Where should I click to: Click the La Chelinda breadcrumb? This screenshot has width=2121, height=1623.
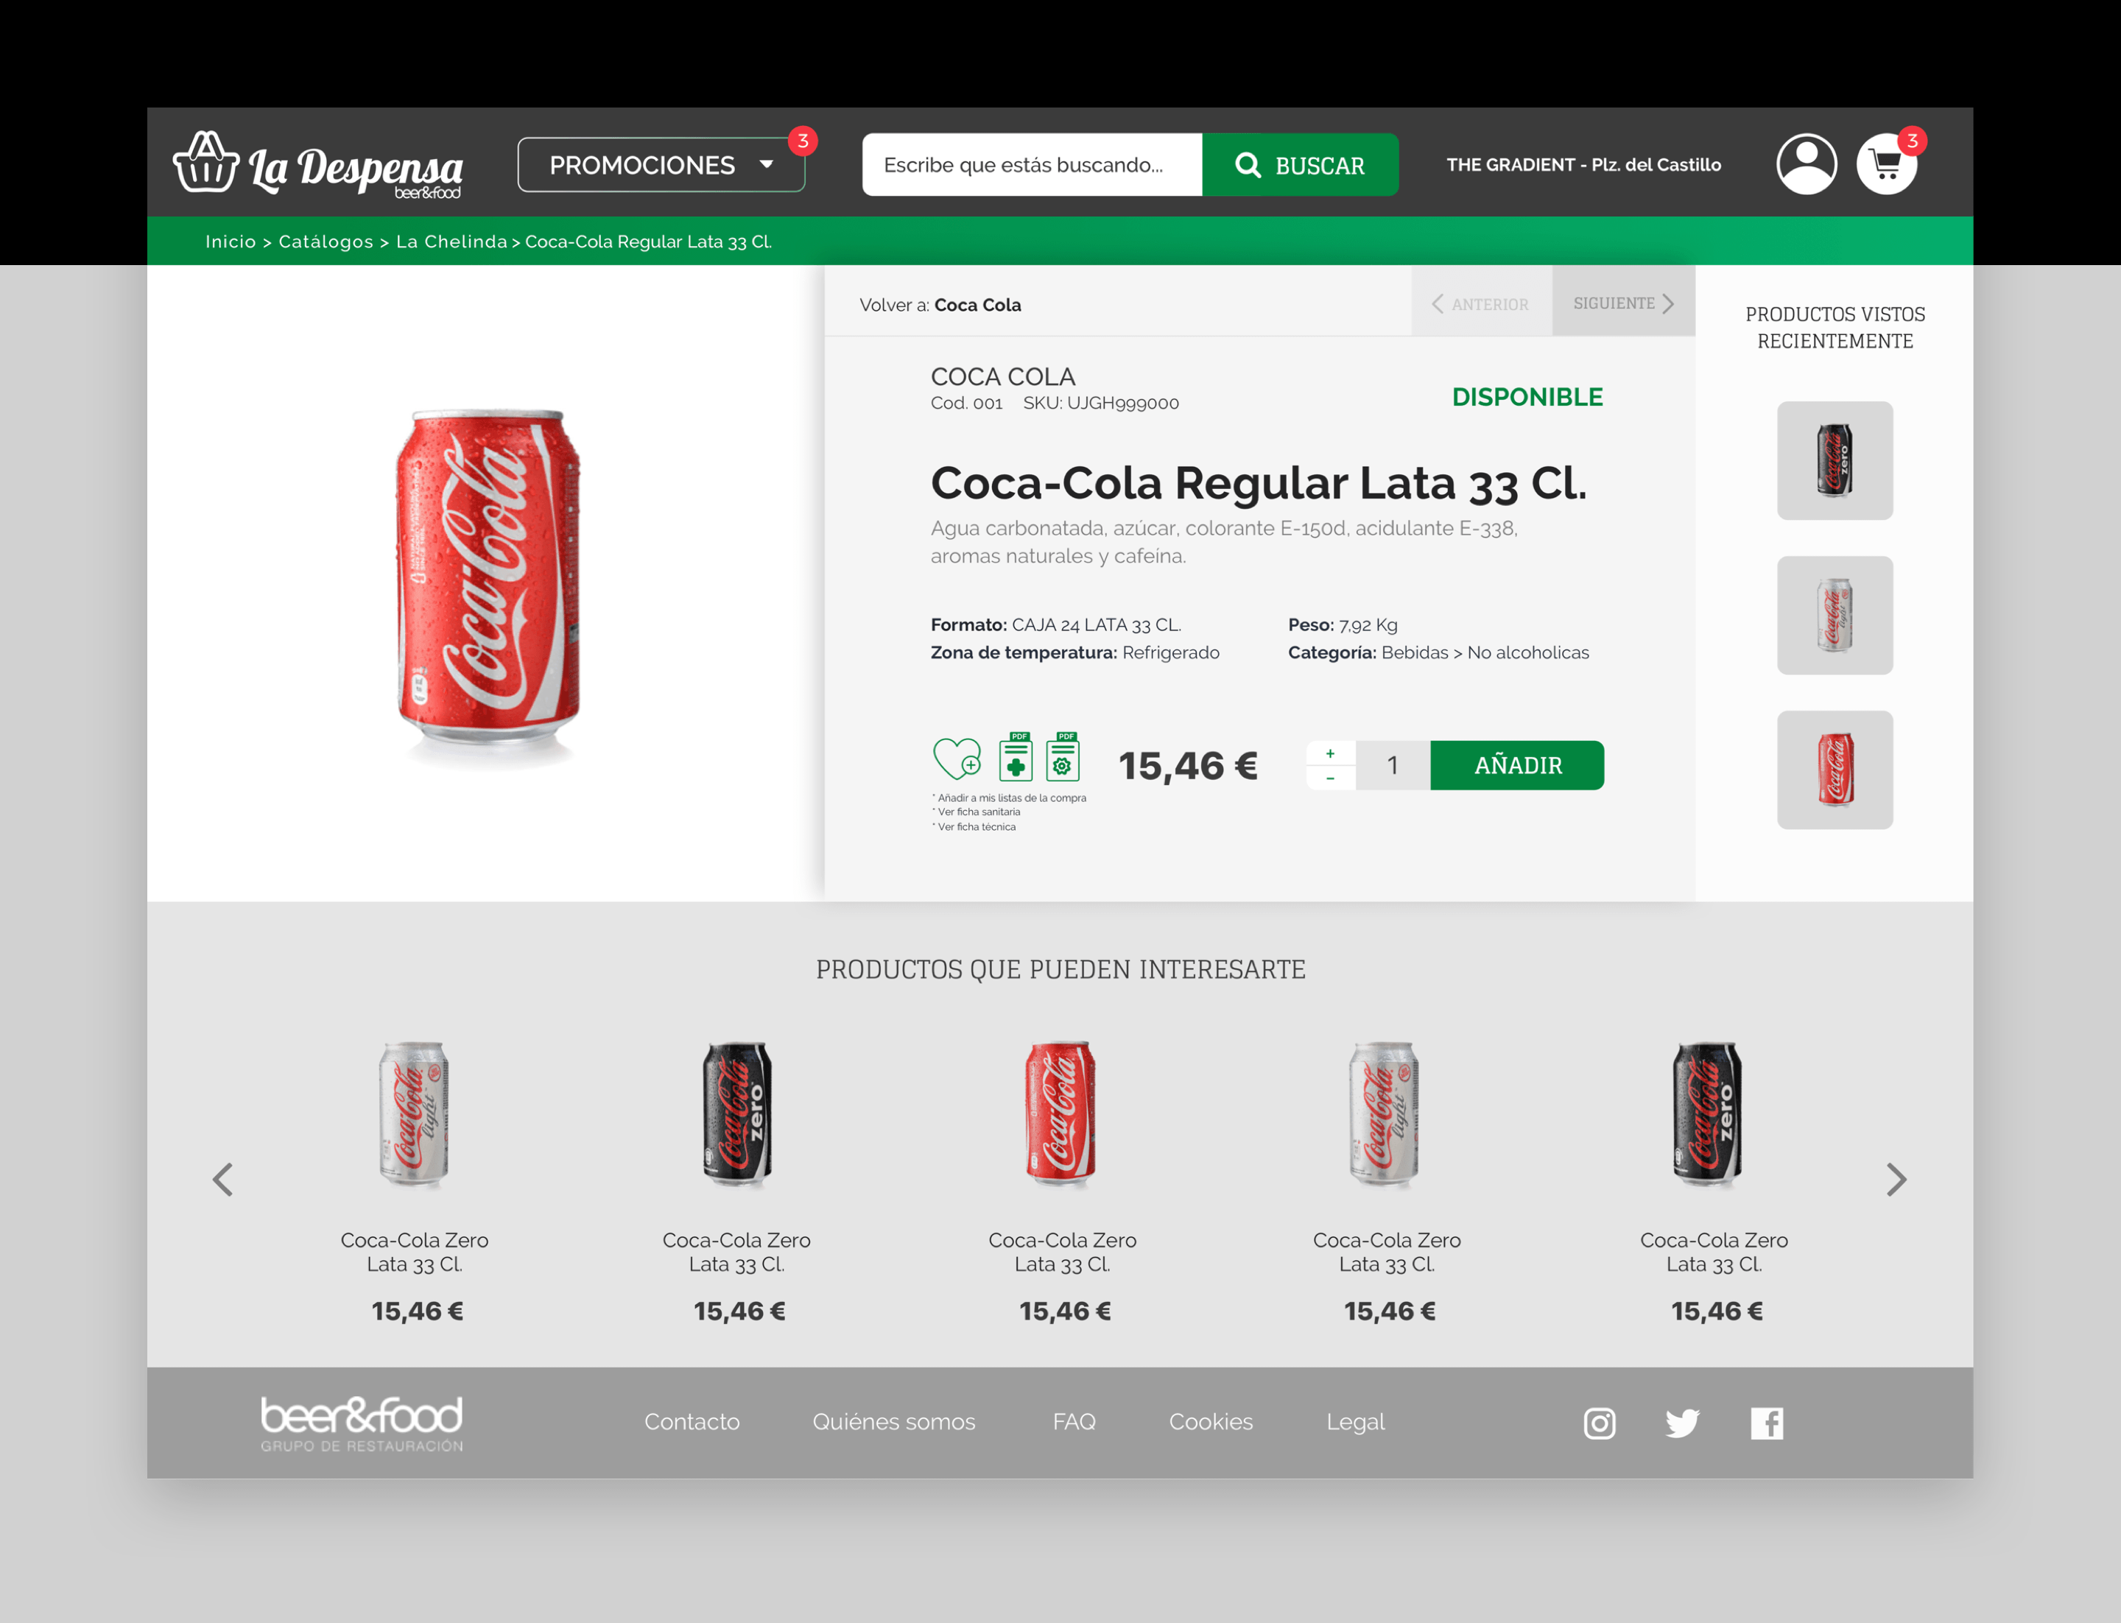[x=451, y=242]
